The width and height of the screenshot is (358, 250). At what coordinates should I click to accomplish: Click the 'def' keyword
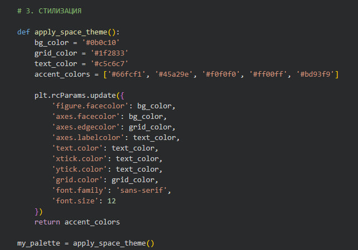pyautogui.click(x=23, y=32)
